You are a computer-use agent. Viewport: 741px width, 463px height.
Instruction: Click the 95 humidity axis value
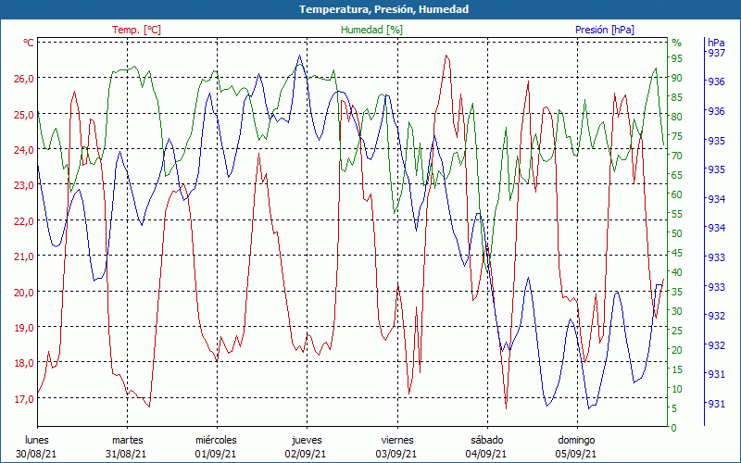pyautogui.click(x=677, y=58)
